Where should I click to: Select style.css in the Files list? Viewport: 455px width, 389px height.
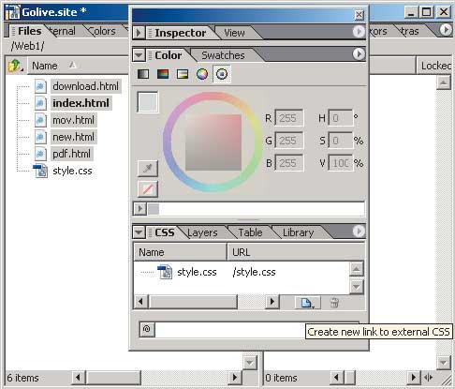point(72,171)
